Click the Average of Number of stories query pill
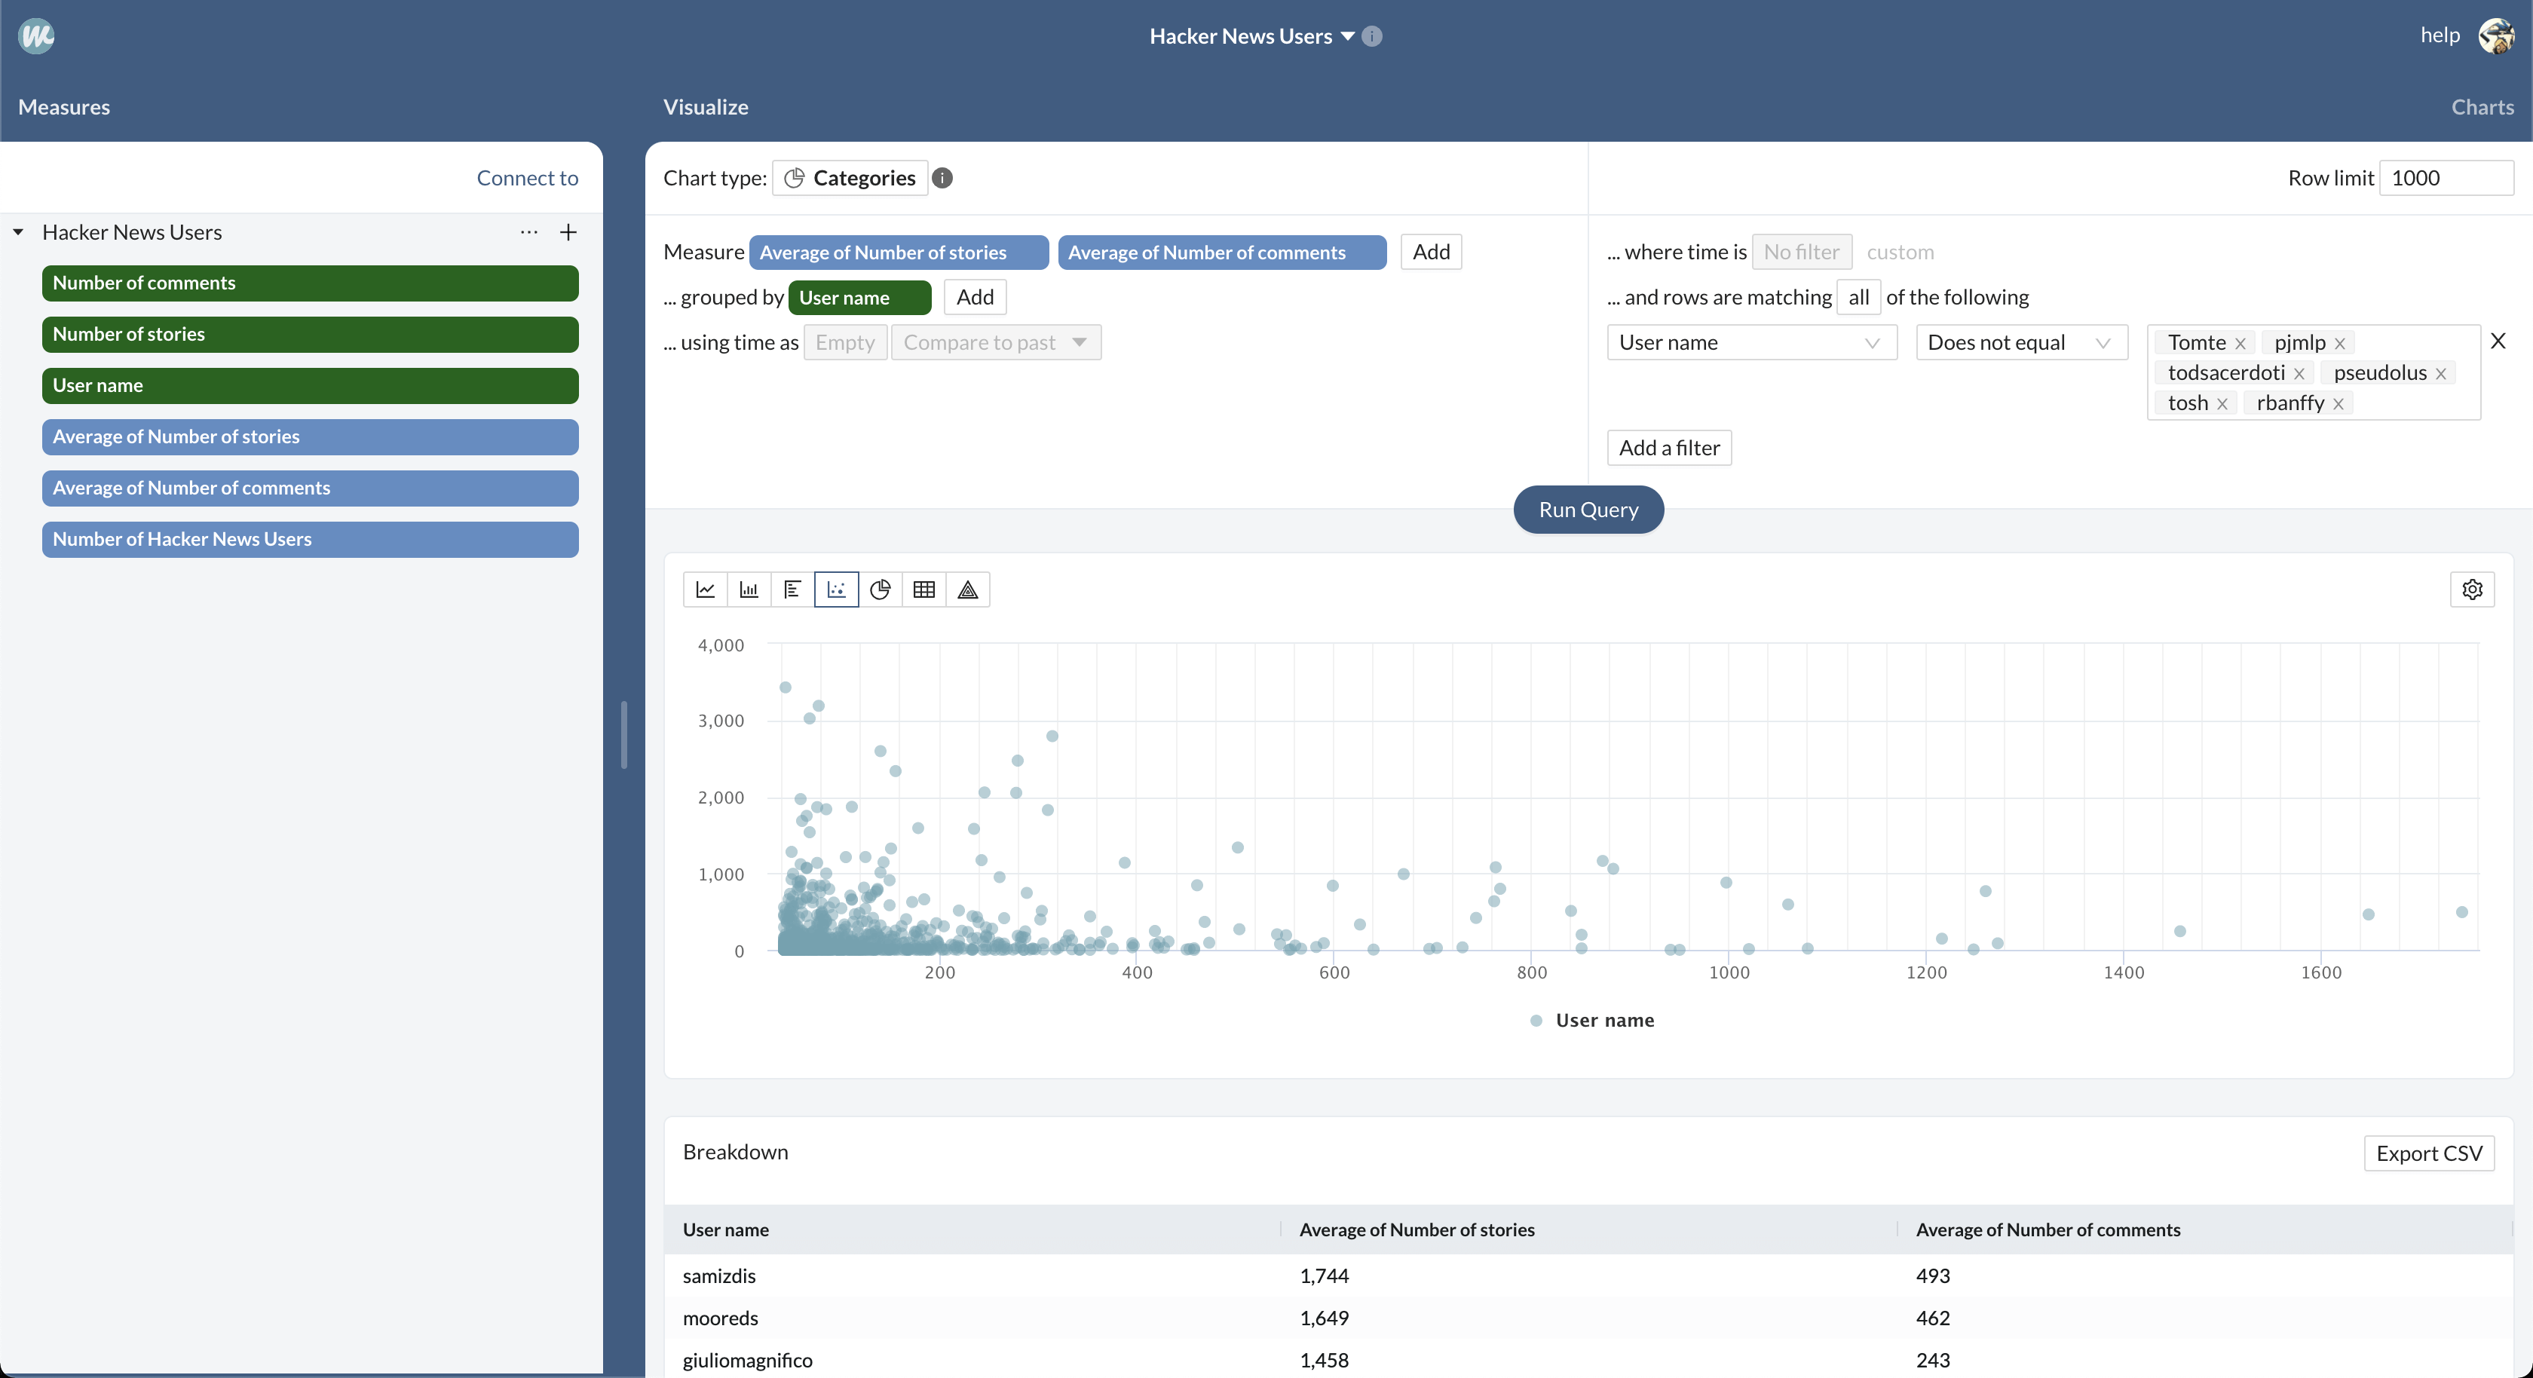The height and width of the screenshot is (1378, 2533). click(x=899, y=252)
